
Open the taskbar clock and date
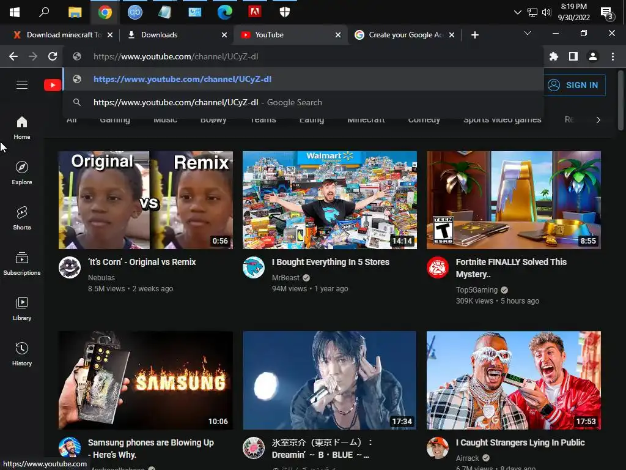[x=573, y=12]
